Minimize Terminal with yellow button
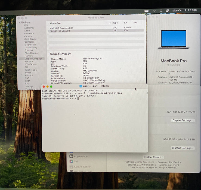Screen dimensions: 201x190 click(47, 87)
